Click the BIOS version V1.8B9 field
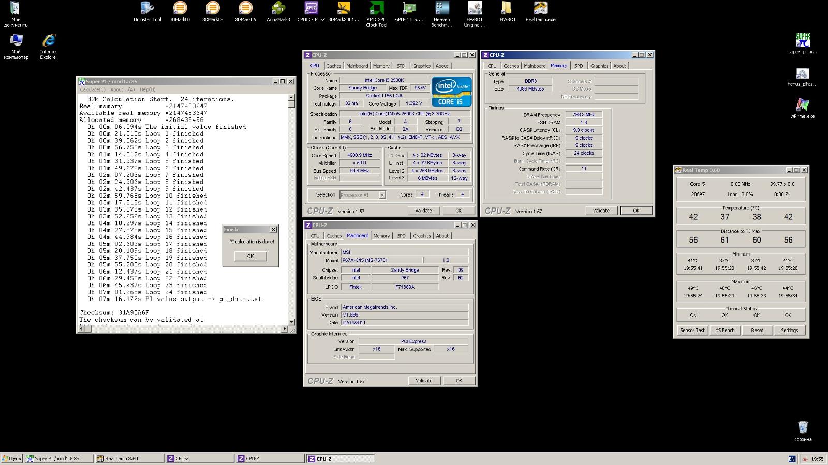 click(404, 314)
